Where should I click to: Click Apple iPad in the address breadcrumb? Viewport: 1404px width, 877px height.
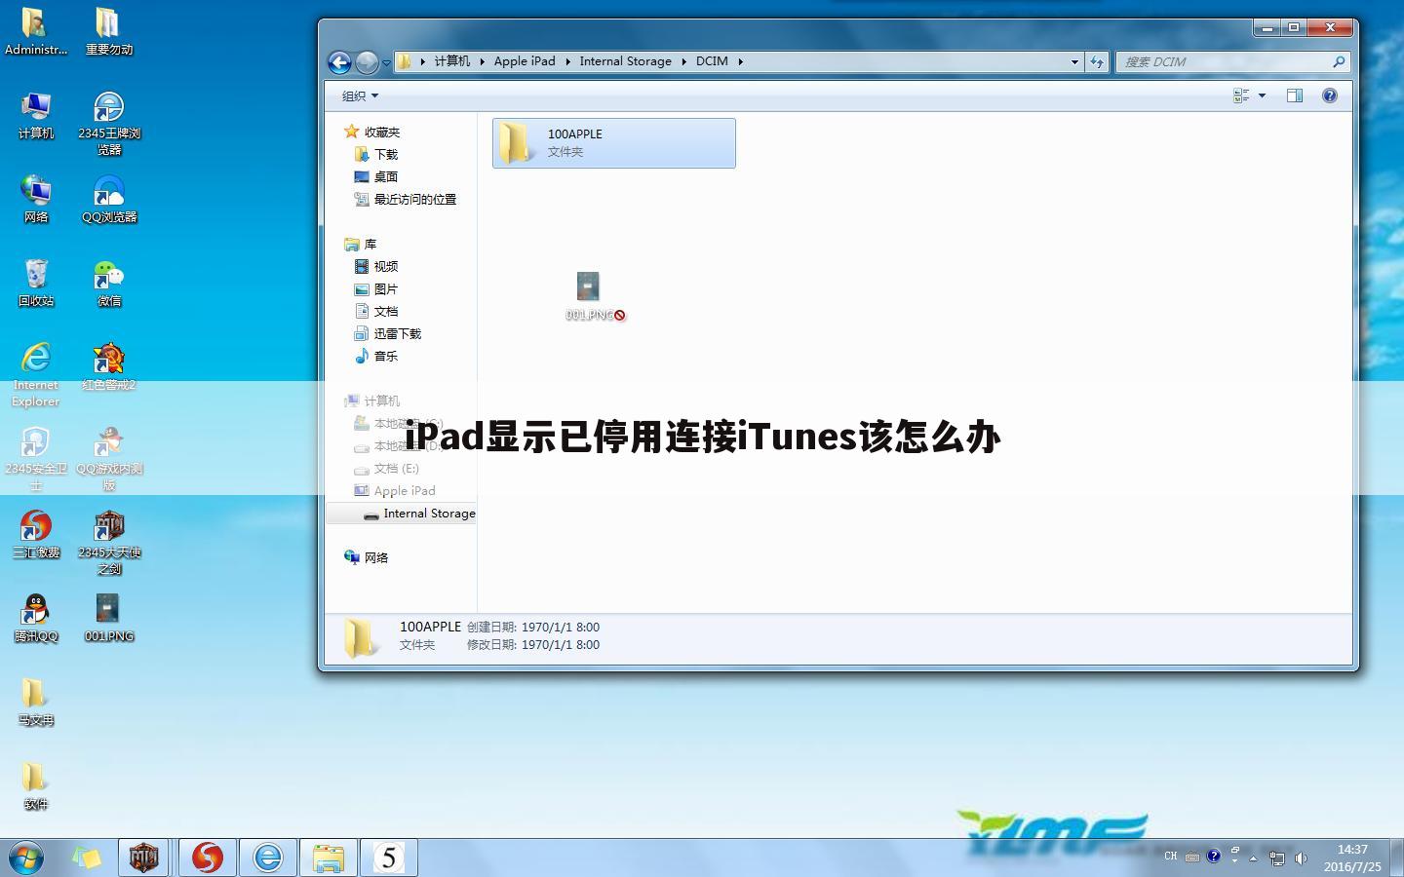pos(525,61)
